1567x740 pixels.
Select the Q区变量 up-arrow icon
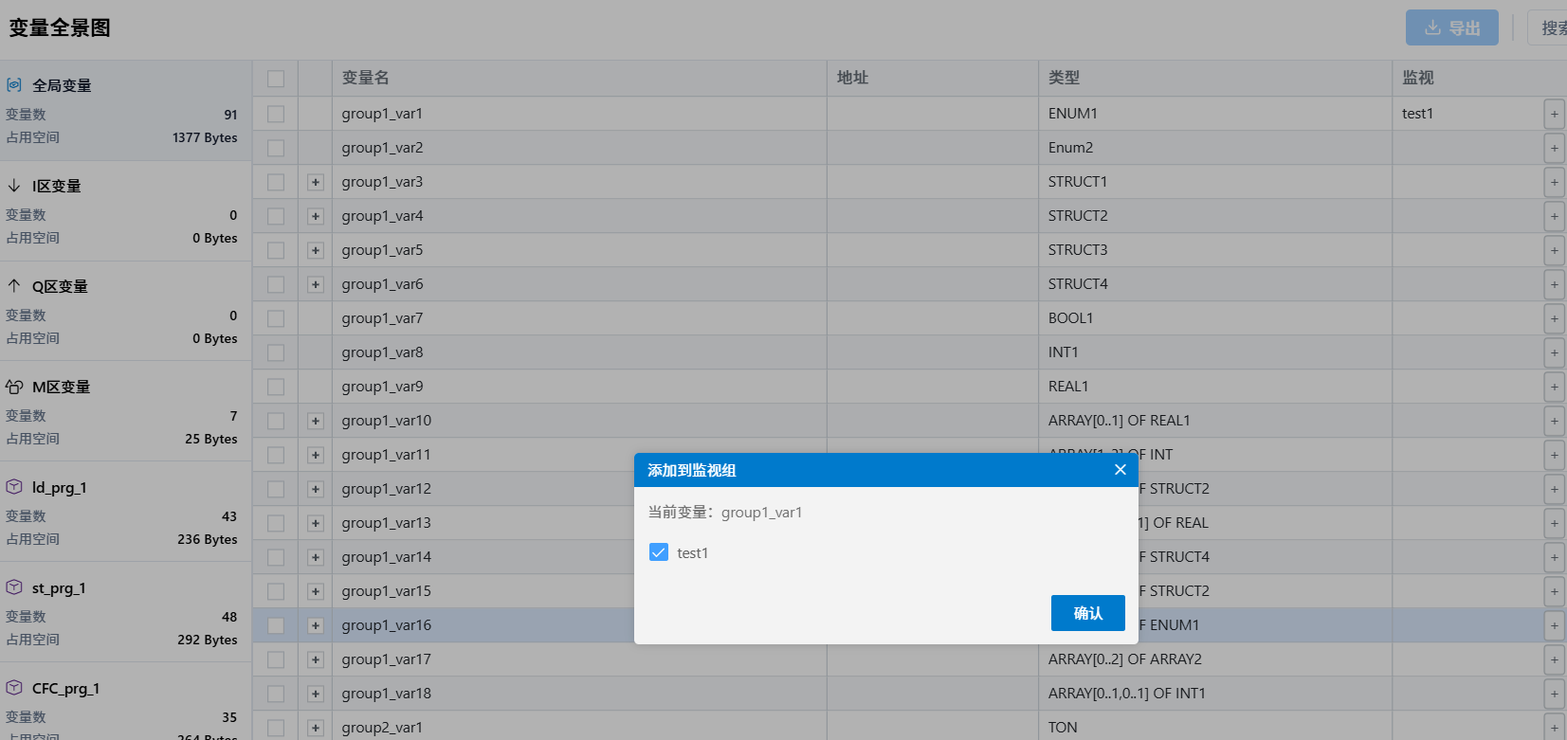coord(14,286)
